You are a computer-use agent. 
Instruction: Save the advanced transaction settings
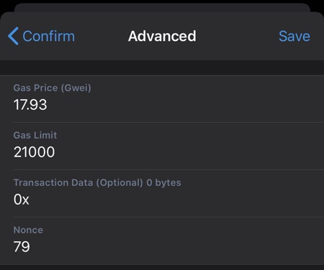click(294, 36)
